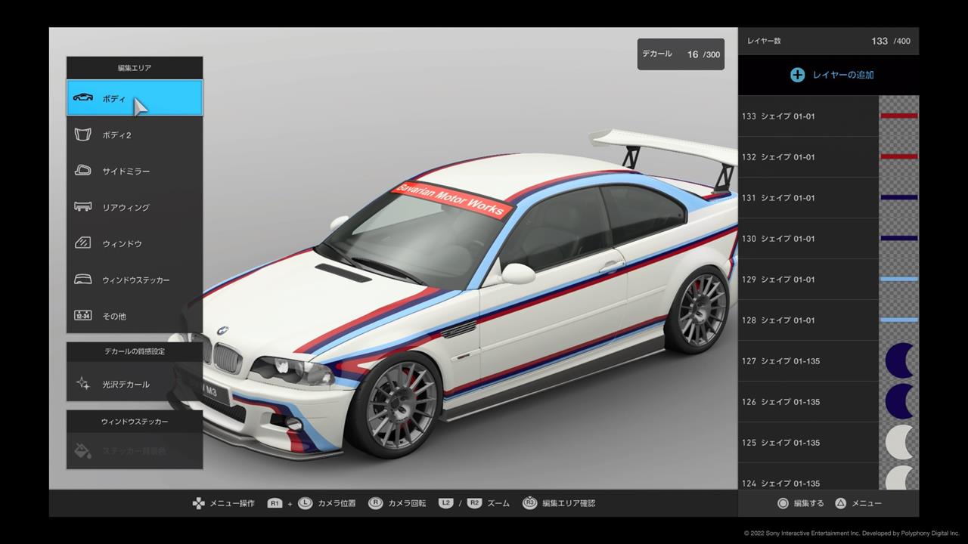
Task: Click the R2 zoom button icon
Action: [474, 503]
